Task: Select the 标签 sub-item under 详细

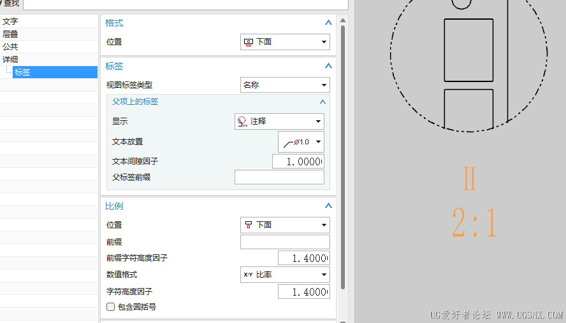Action: click(x=55, y=72)
